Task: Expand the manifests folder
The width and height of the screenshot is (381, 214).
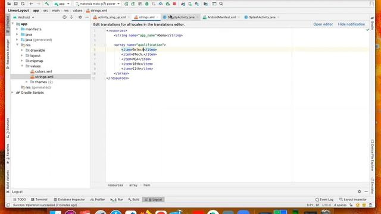Action: (x=17, y=29)
